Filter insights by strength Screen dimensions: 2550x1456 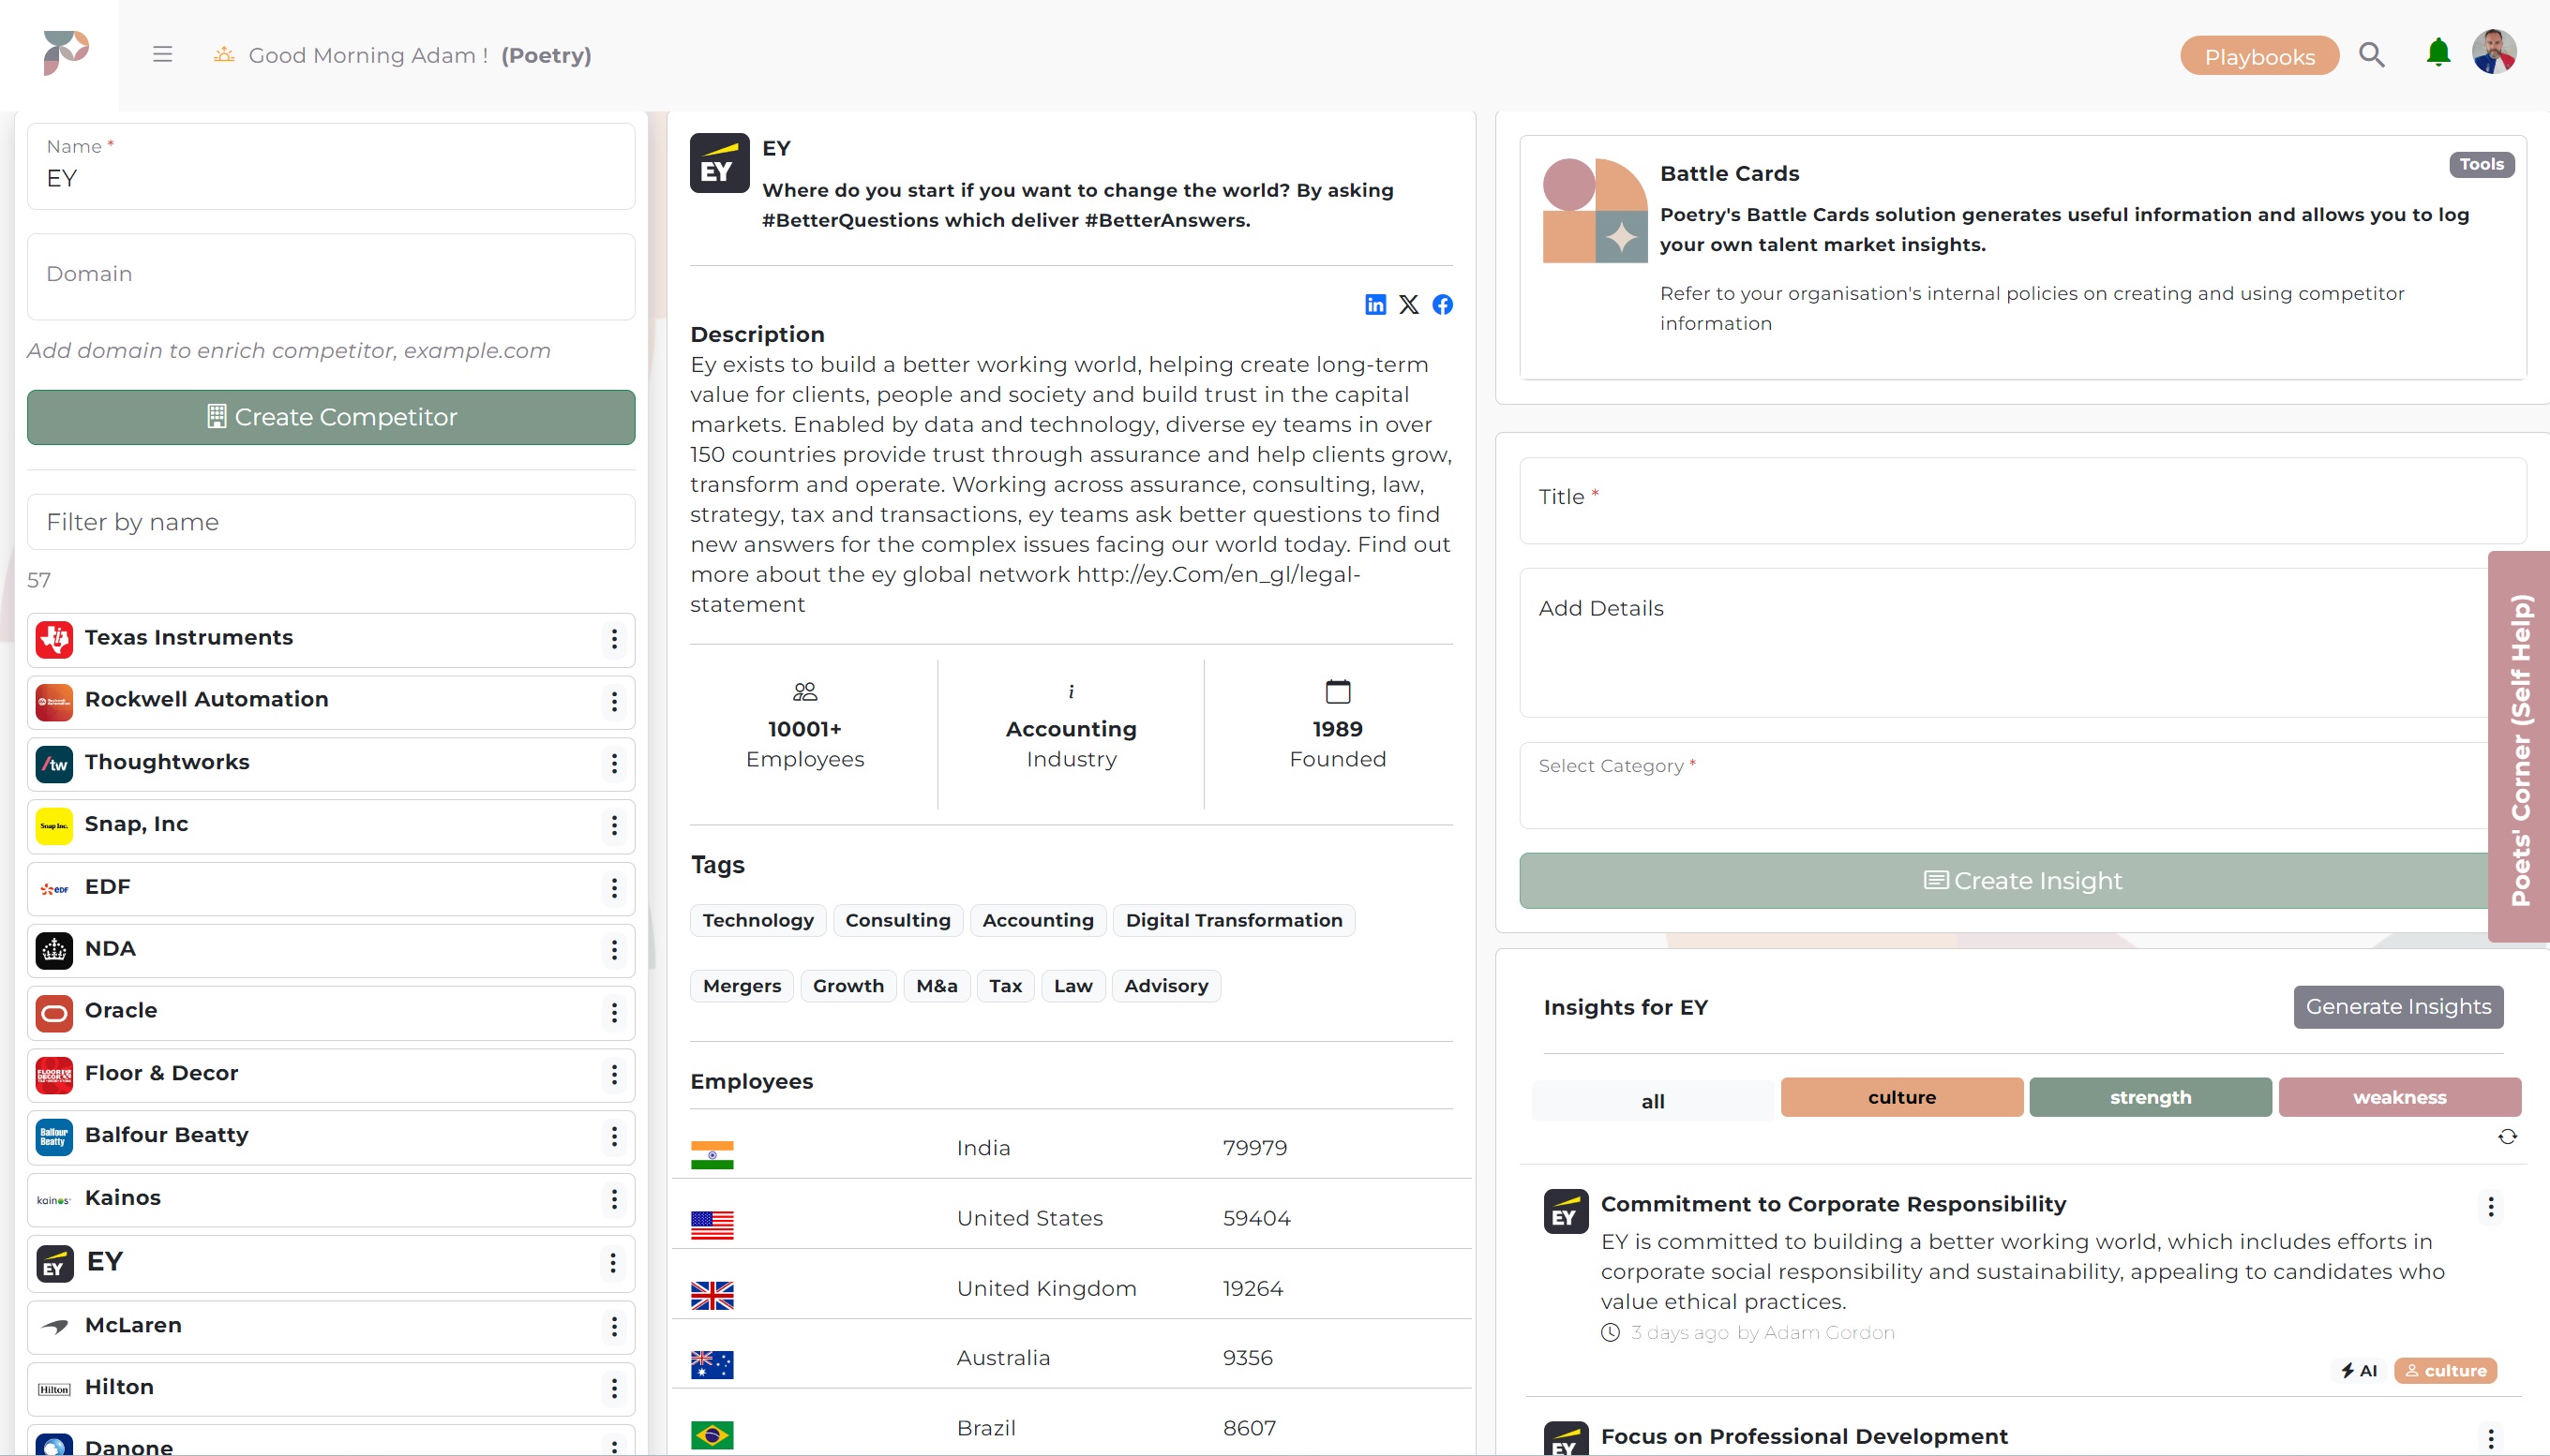tap(2150, 1097)
